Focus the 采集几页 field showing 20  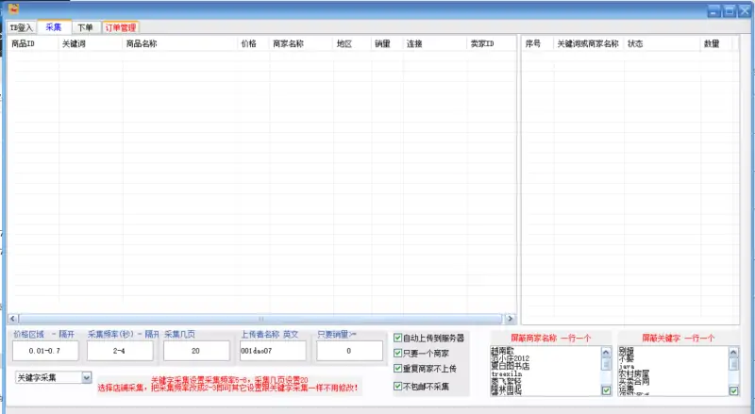tap(196, 351)
